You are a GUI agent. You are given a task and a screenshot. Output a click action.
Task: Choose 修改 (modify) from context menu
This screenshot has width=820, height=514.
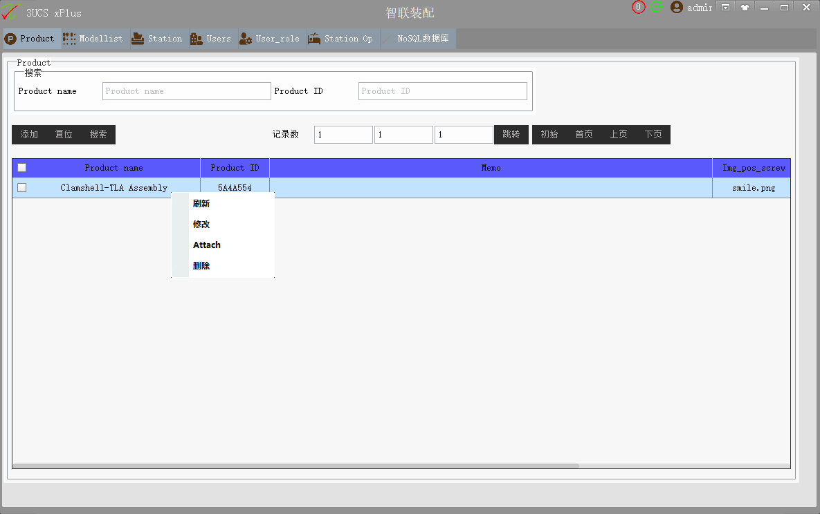[x=223, y=225]
